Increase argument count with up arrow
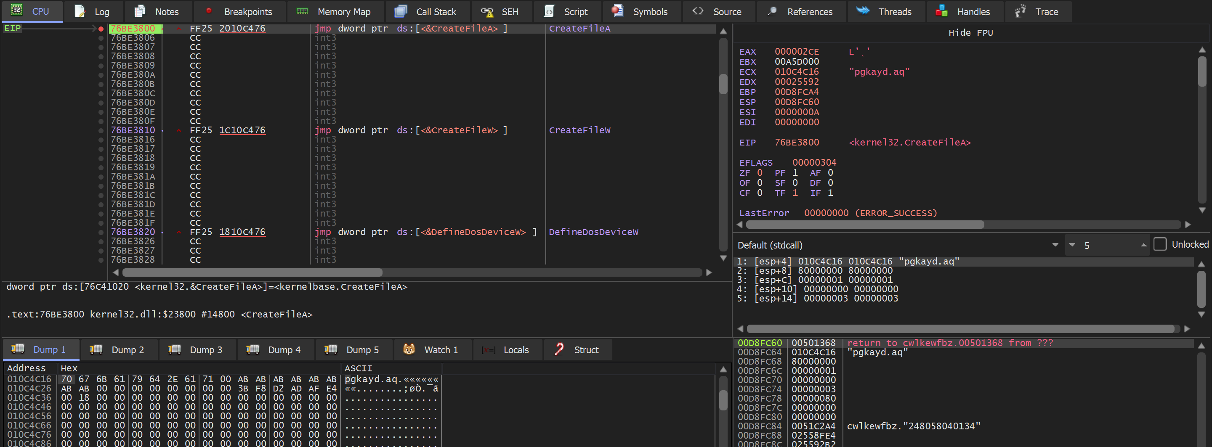Viewport: 1212px width, 447px height. pyautogui.click(x=1143, y=245)
